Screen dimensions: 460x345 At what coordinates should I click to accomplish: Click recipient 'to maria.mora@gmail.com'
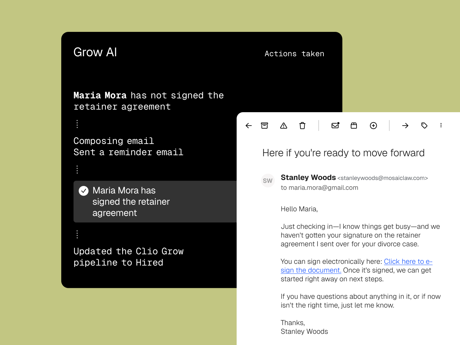319,188
